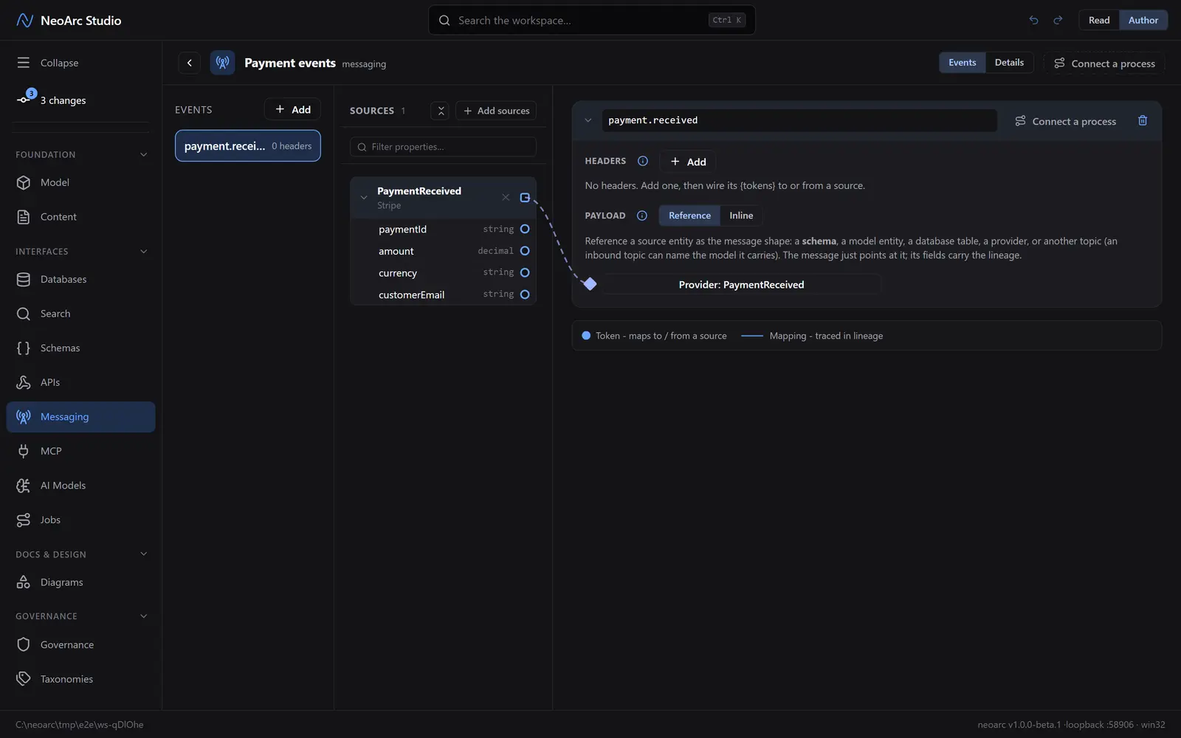Click top Connect a process button

pyautogui.click(x=1104, y=63)
